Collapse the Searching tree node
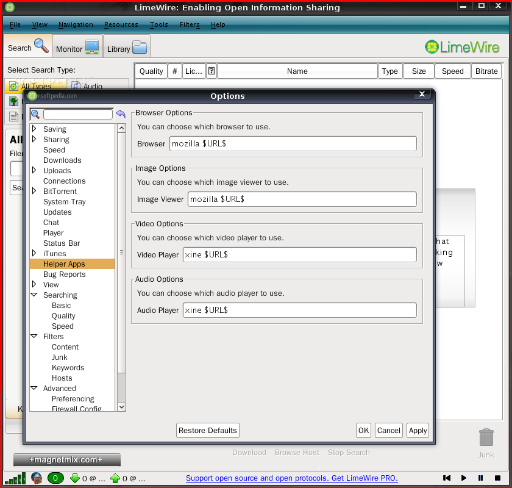512x488 pixels. [34, 295]
